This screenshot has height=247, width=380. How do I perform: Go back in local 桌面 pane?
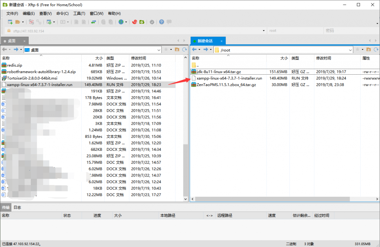coord(4,49)
